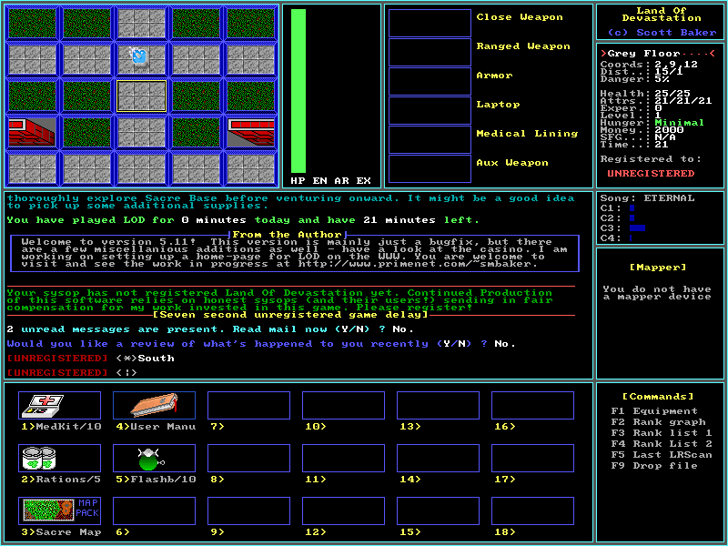Click the Read mail now prompt line
This screenshot has width=728, height=546.
(x=210, y=329)
